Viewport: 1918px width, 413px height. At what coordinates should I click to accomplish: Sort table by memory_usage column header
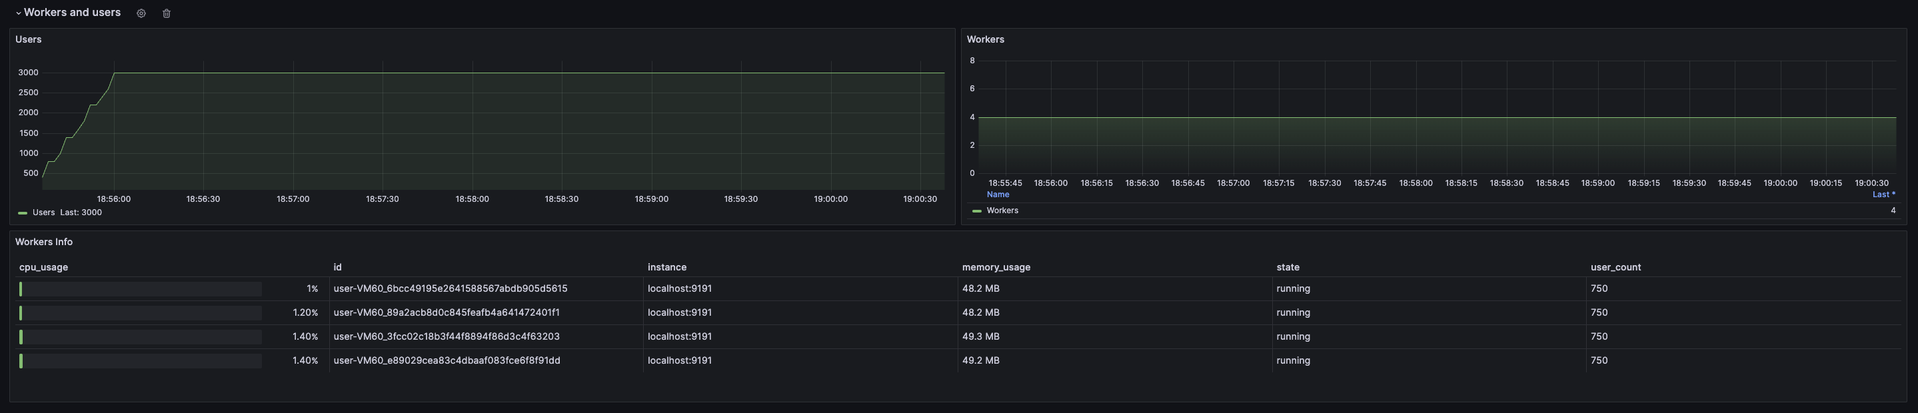(996, 267)
